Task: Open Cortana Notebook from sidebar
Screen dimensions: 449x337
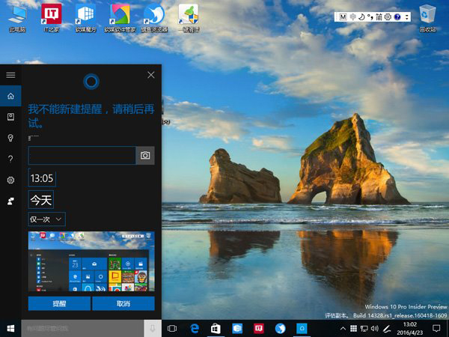Action: (10, 117)
